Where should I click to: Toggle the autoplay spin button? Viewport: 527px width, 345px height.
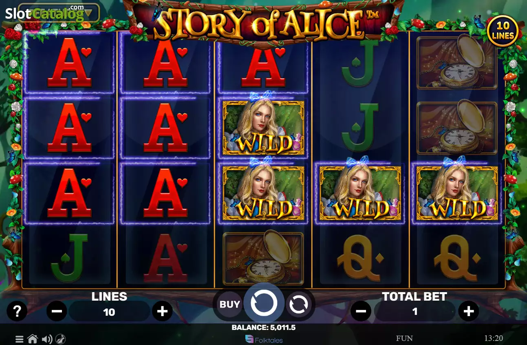298,304
